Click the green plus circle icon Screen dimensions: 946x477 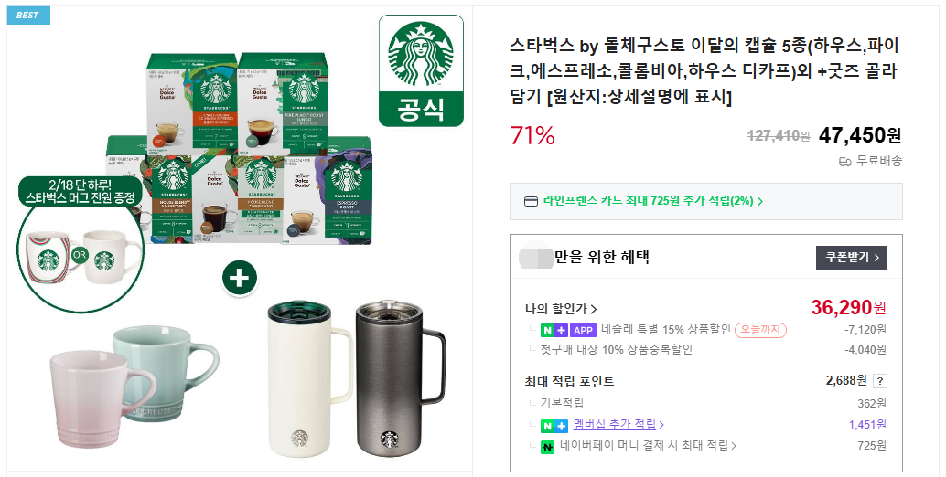(x=240, y=278)
